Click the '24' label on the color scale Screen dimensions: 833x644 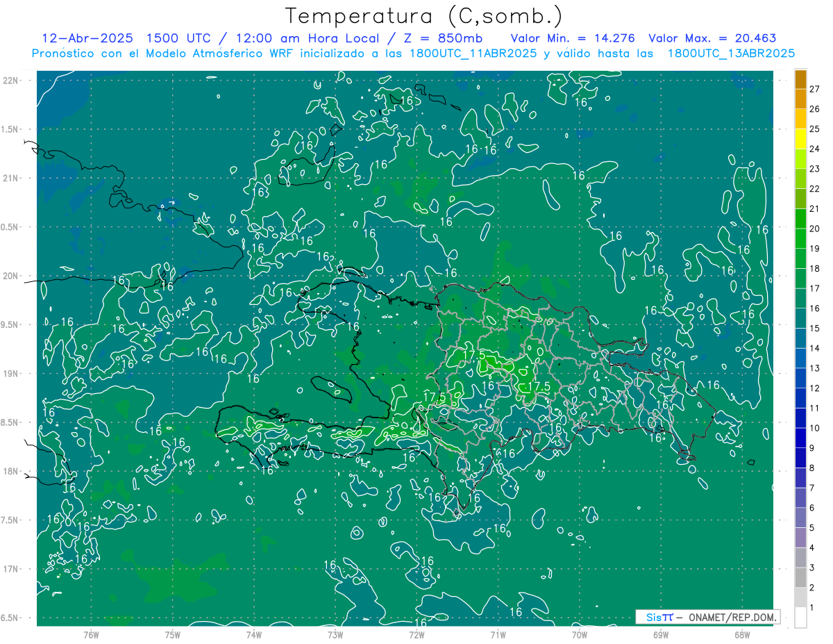(815, 149)
